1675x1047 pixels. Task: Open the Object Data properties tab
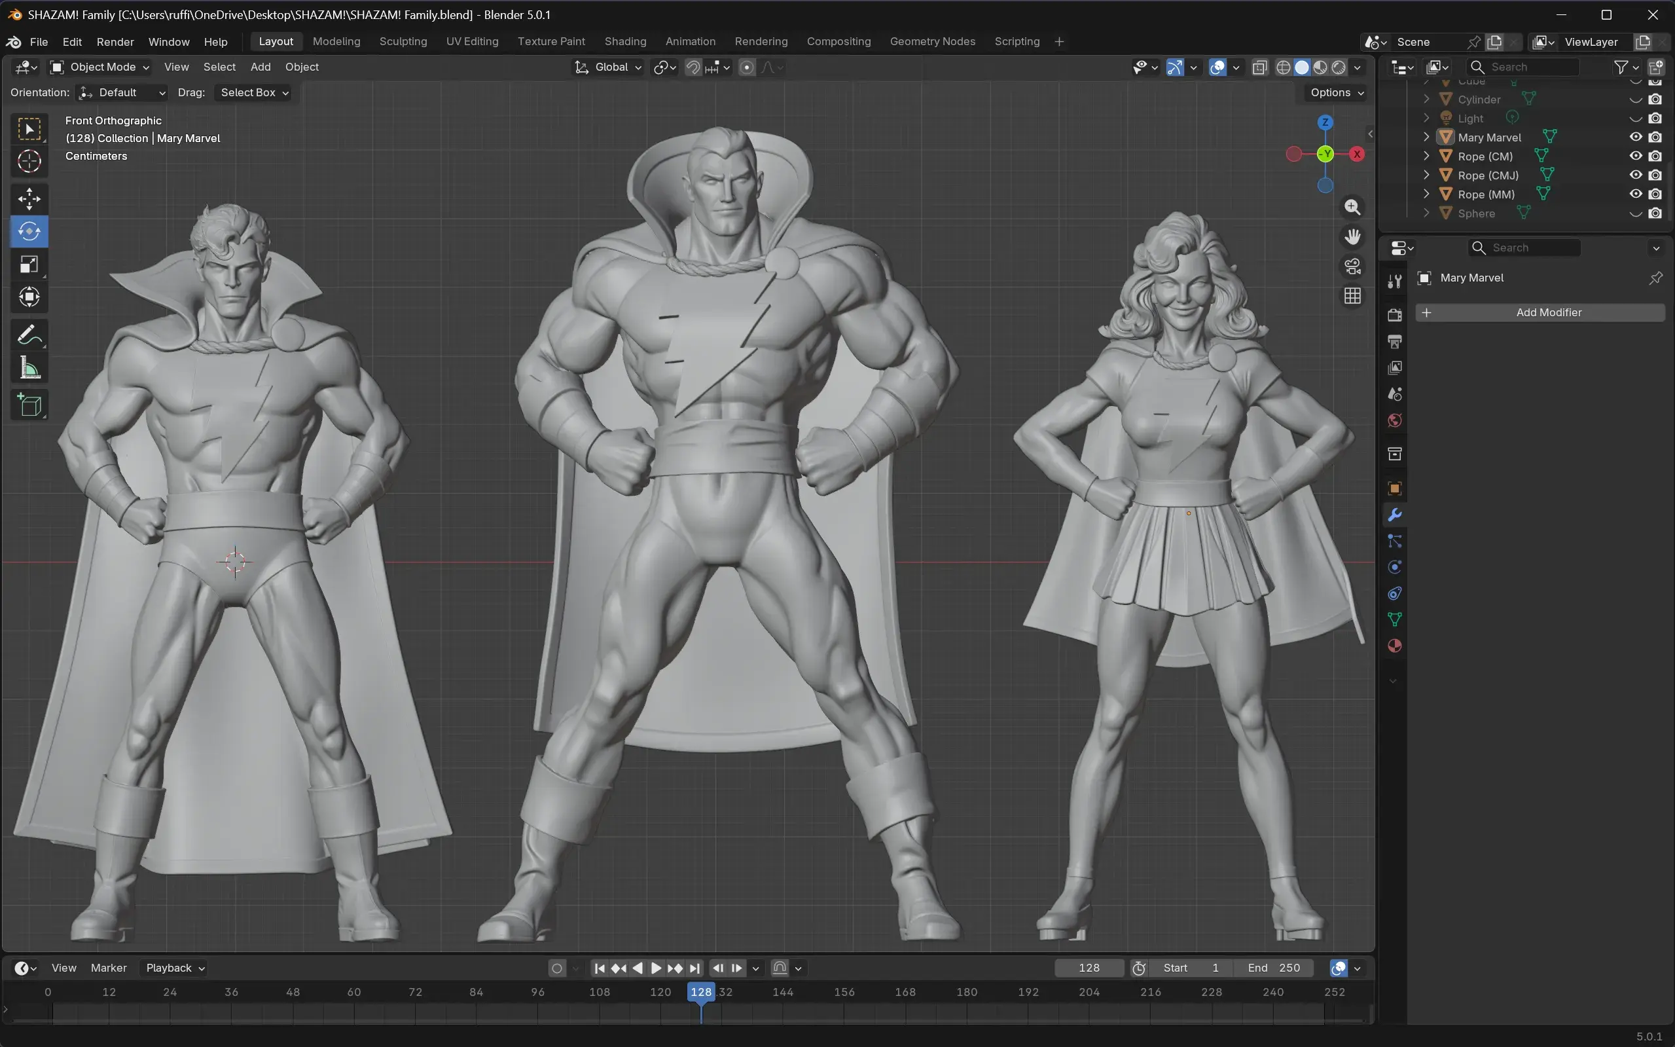pos(1395,619)
